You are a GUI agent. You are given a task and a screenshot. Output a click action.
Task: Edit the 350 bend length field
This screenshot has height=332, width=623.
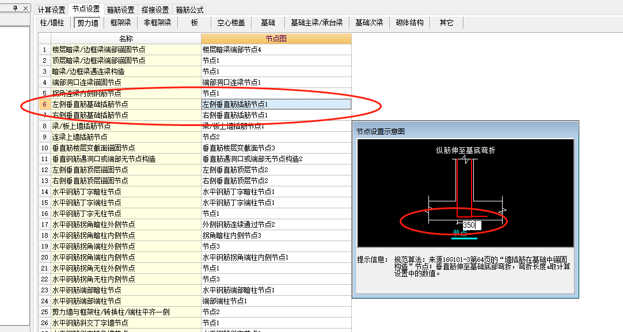tap(472, 225)
